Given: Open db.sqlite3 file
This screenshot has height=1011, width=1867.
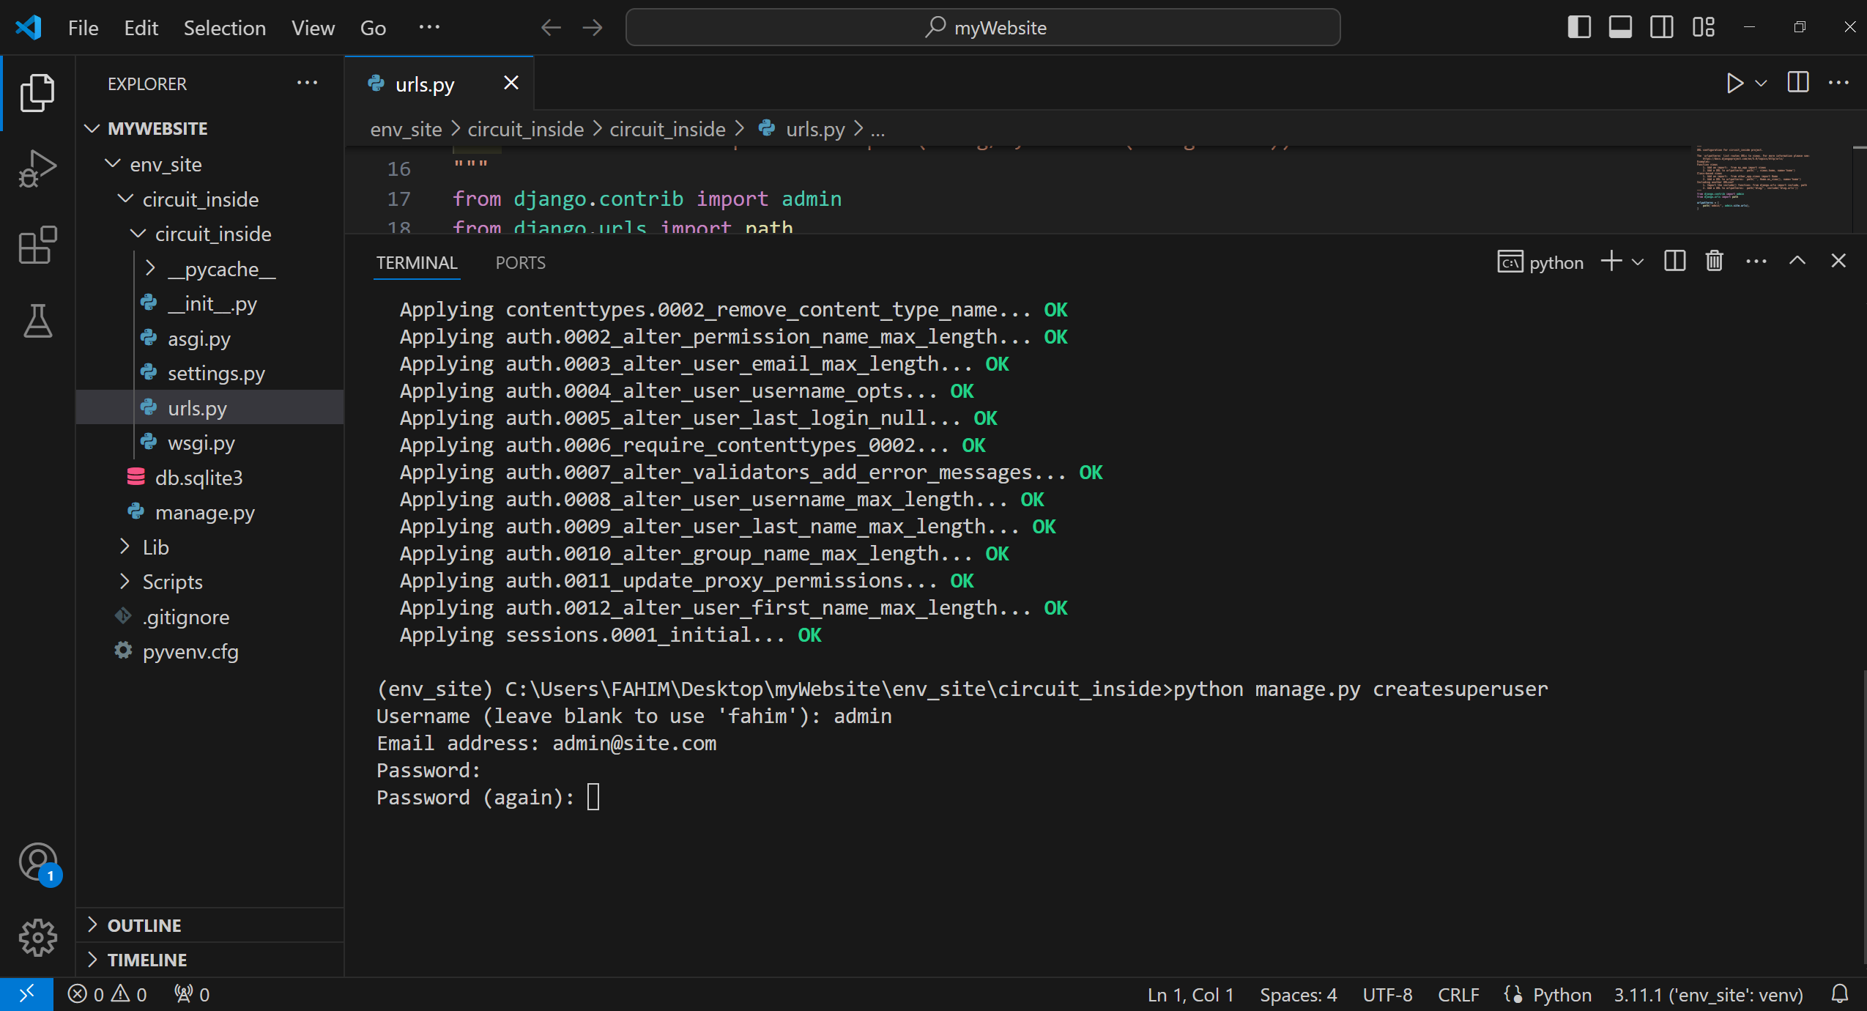Looking at the screenshot, I should pos(209,478).
